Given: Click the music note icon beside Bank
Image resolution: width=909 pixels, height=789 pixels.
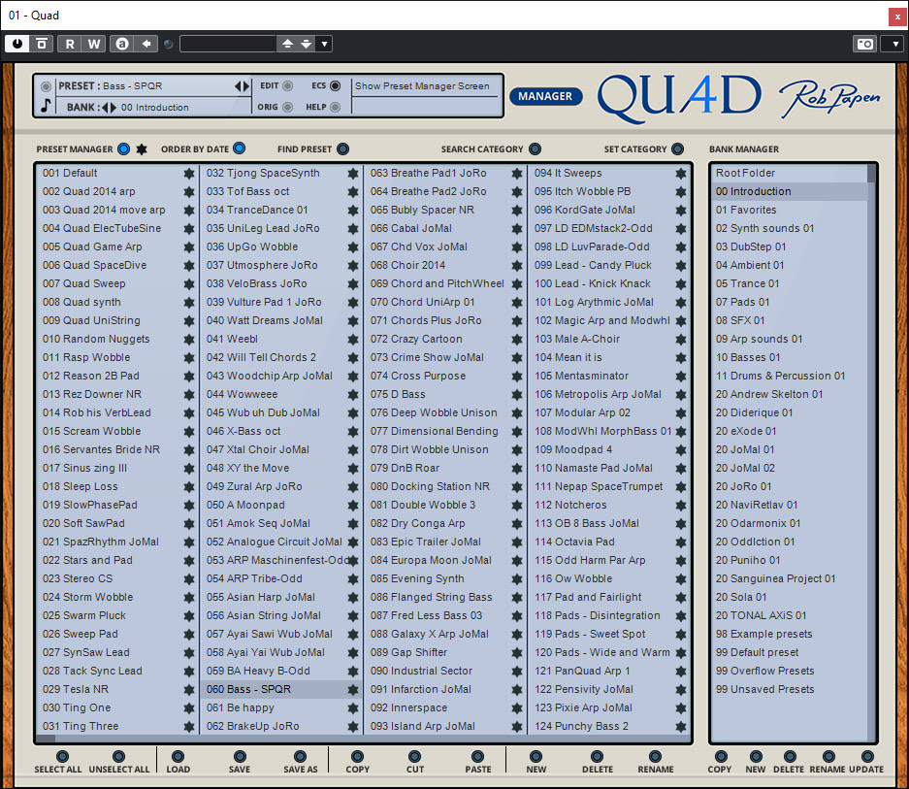Looking at the screenshot, I should tap(46, 107).
